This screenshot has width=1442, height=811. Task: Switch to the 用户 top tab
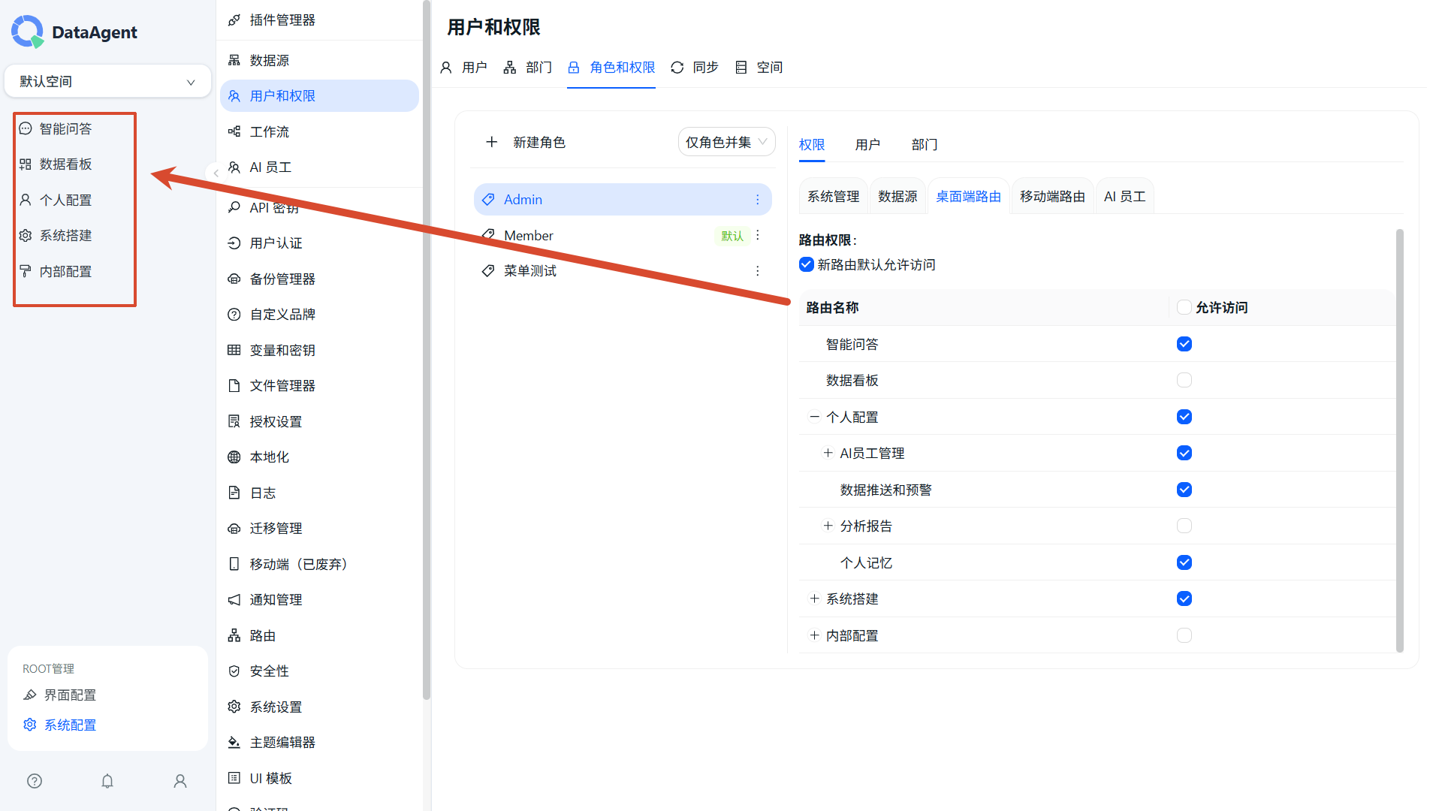(463, 68)
